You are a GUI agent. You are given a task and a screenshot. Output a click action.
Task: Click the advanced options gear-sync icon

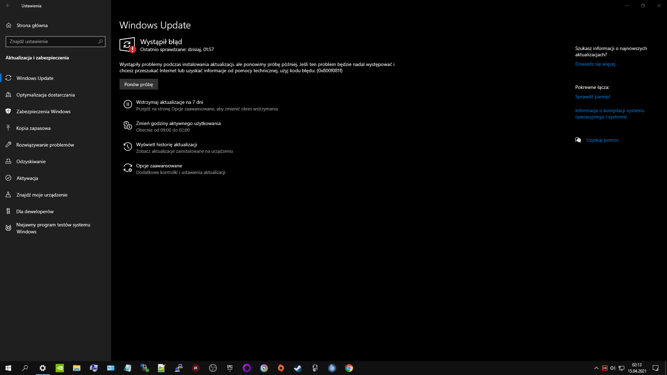click(x=127, y=168)
